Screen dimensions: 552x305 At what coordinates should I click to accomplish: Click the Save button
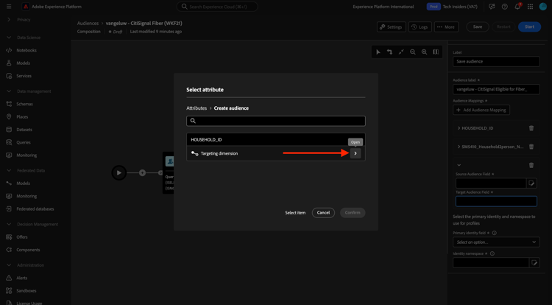[x=478, y=27]
